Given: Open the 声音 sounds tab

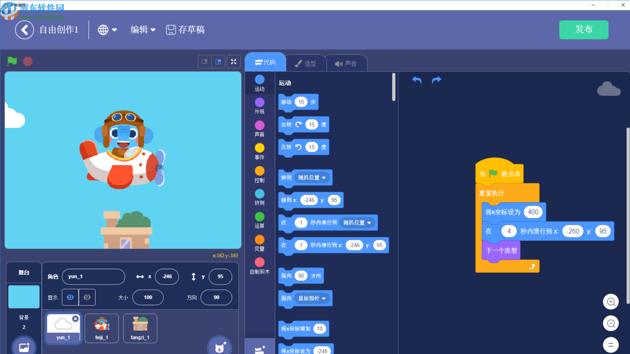Looking at the screenshot, I should pyautogui.click(x=346, y=63).
